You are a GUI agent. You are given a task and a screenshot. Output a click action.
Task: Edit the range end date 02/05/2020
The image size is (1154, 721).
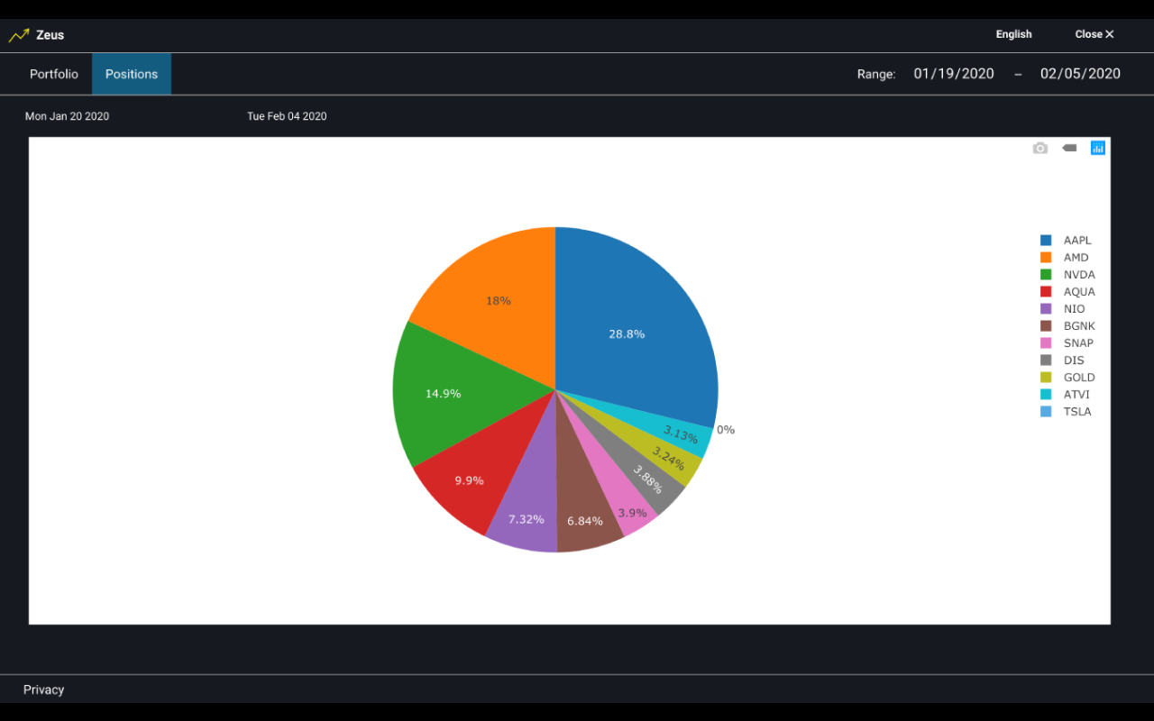[x=1080, y=74]
